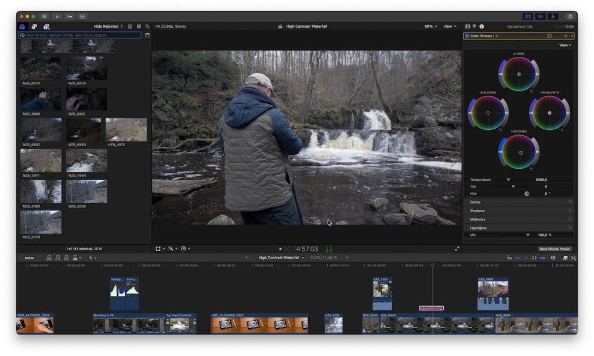The height and width of the screenshot is (356, 594).
Task: Open the Keyword Editor key icon
Action: click(x=70, y=16)
